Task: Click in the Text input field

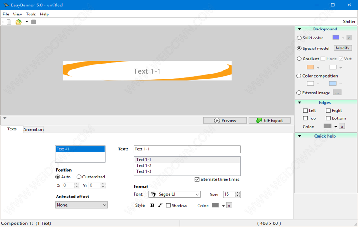Action: click(x=187, y=149)
